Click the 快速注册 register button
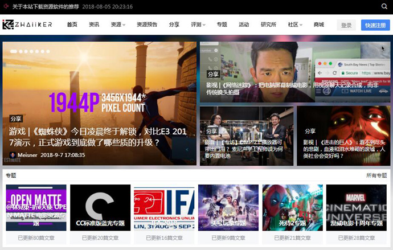The height and width of the screenshot is (250, 393). (375, 25)
